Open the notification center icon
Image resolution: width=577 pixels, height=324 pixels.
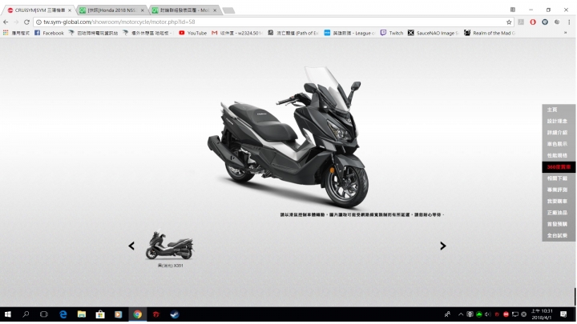[x=563, y=314]
